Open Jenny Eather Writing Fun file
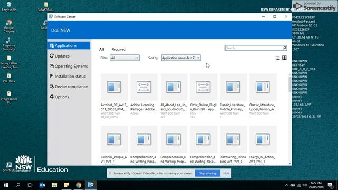 [x=9, y=62]
